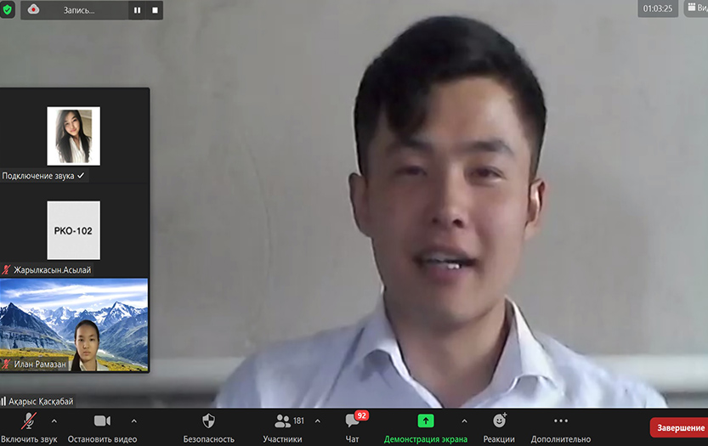Open the Вид view menu
The width and height of the screenshot is (708, 446).
coord(696,8)
